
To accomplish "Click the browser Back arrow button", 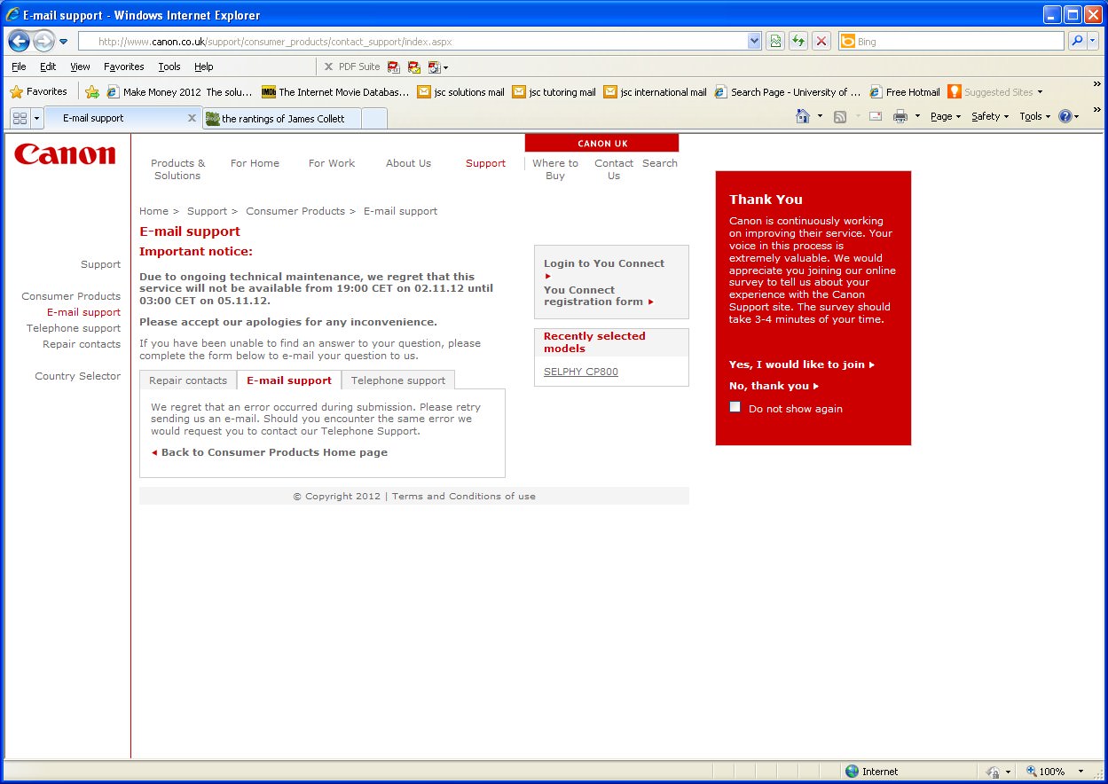I will [19, 41].
